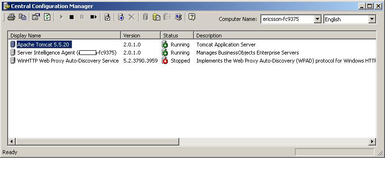The image size is (385, 182).
Task: Click the Stopped status text
Action: (180, 61)
